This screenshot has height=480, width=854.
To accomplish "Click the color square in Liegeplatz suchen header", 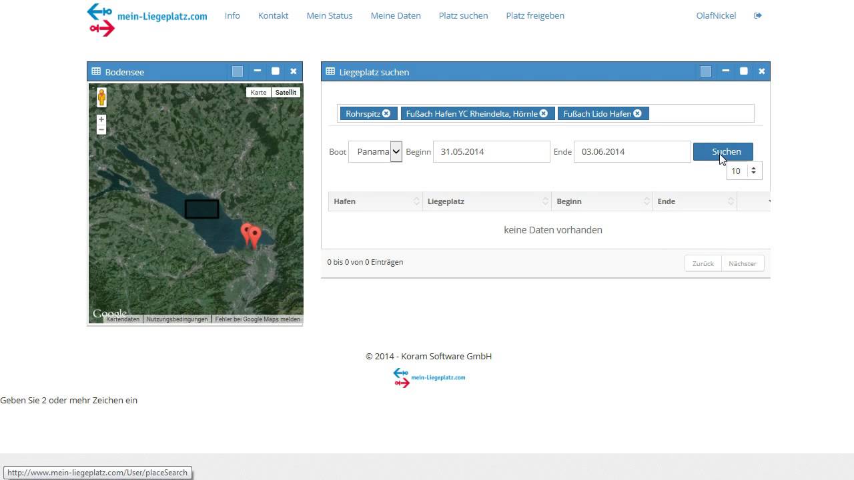I will click(706, 71).
